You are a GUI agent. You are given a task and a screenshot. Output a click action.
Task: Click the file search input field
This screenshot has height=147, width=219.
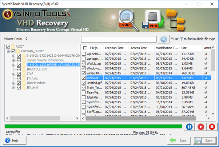click(x=119, y=39)
